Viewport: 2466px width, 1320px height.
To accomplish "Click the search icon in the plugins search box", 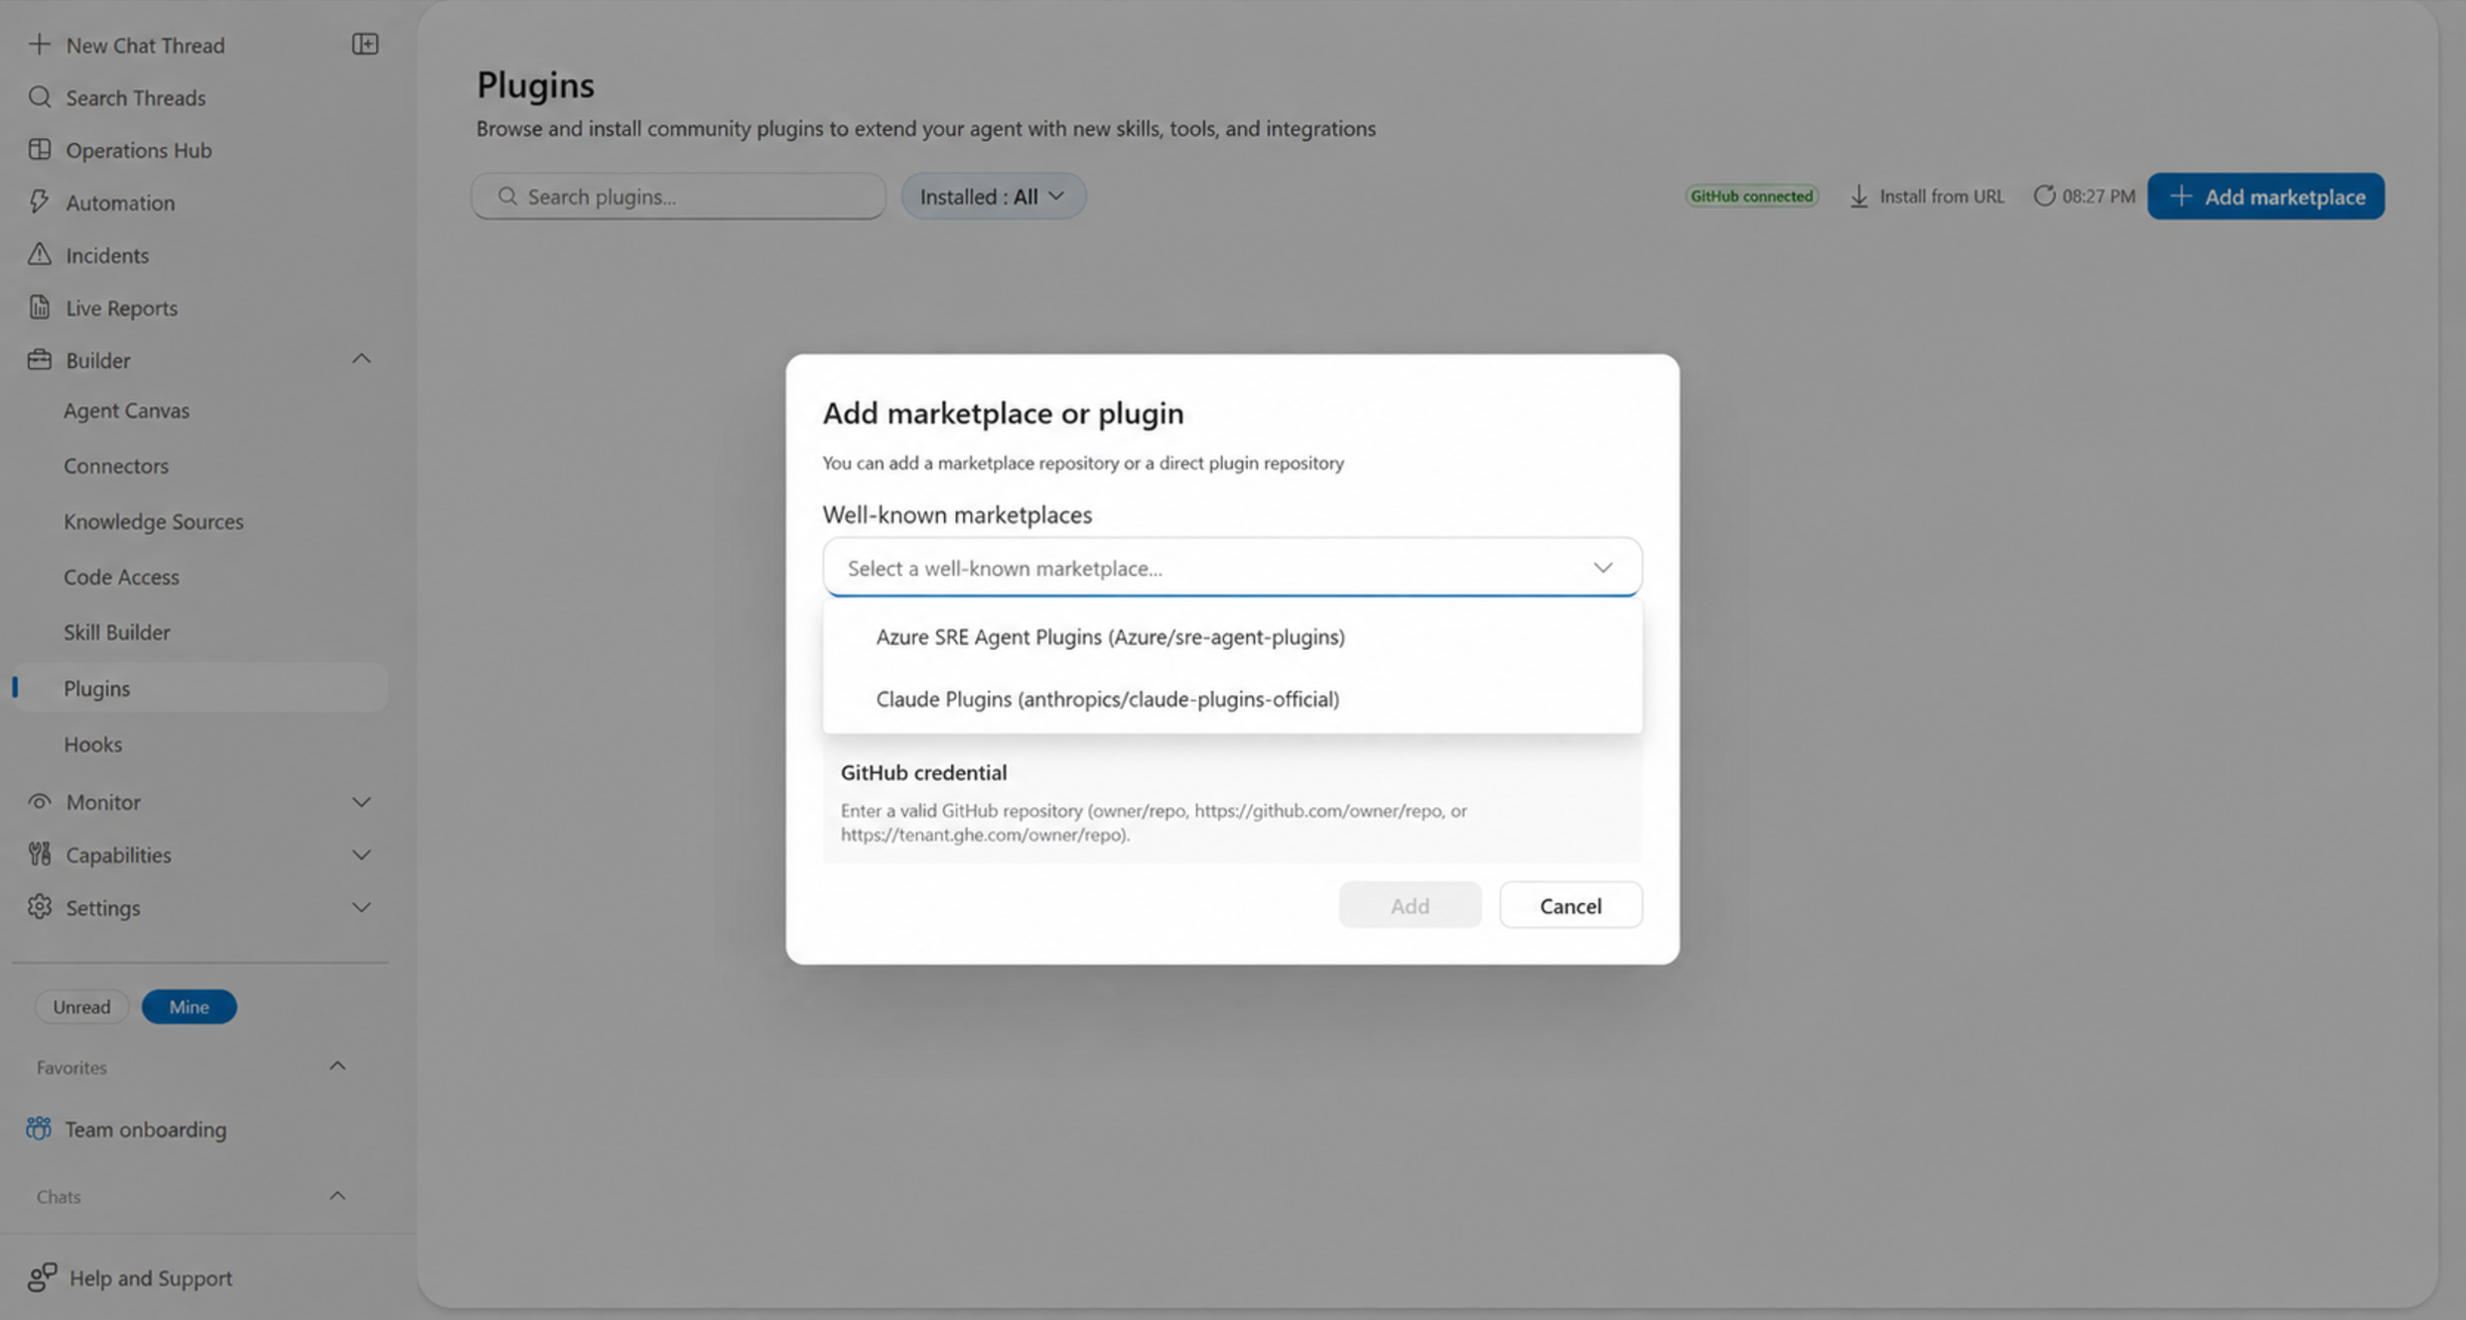I will click(507, 197).
